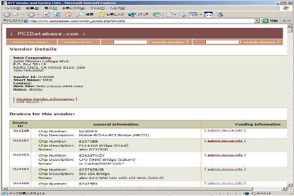
Task: Open the 表示(V) menu
Action: (x=50, y=8)
